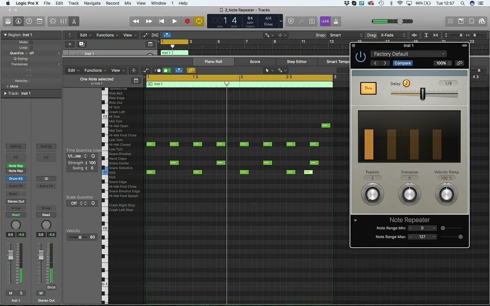This screenshot has height=306, width=490.
Task: Click the Thru button in Note Repeater
Action: point(368,88)
